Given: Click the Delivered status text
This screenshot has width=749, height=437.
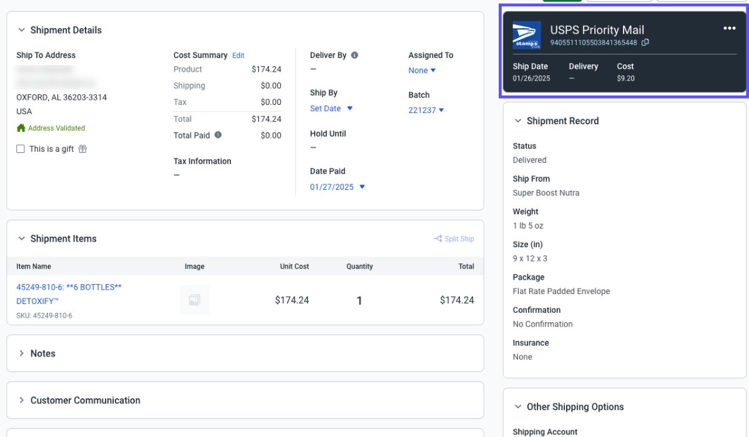Looking at the screenshot, I should click(x=529, y=160).
